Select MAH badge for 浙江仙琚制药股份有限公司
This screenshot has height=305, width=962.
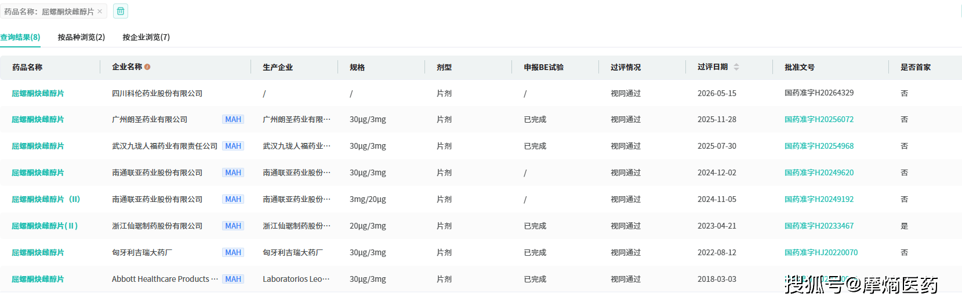(x=233, y=226)
